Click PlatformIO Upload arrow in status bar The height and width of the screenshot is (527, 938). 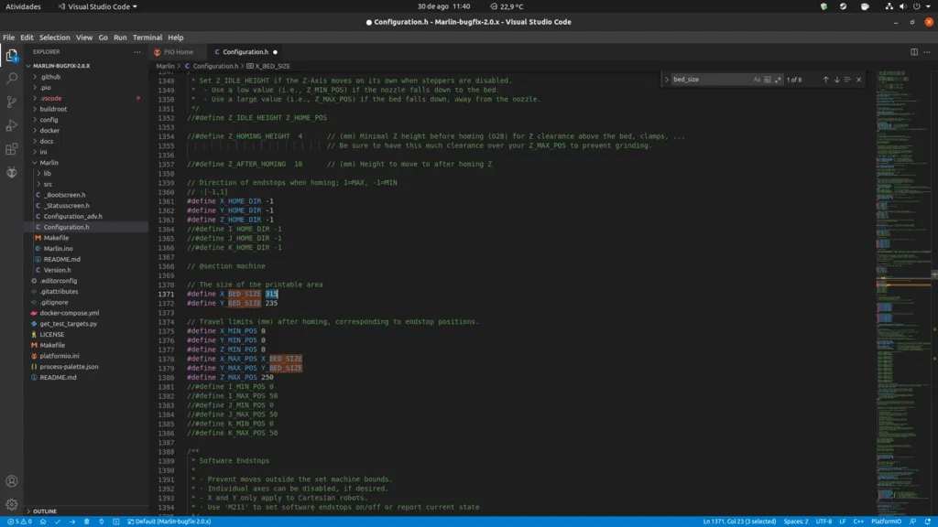[72, 522]
